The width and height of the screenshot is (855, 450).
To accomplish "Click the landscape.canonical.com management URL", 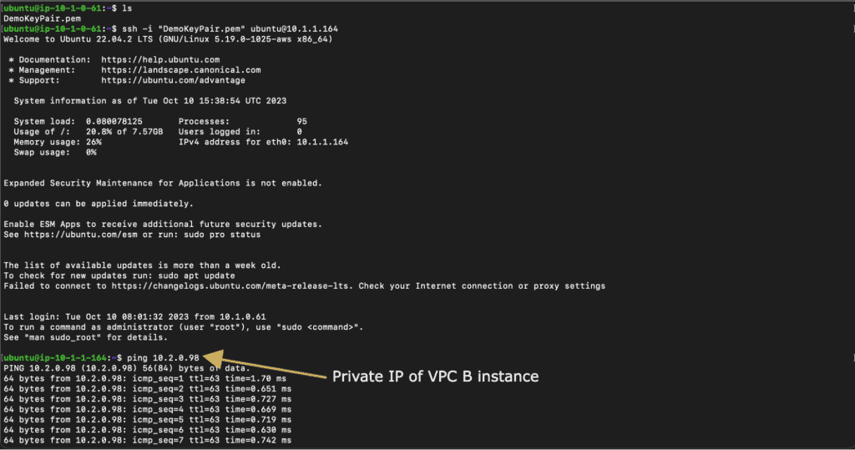I will (180, 70).
